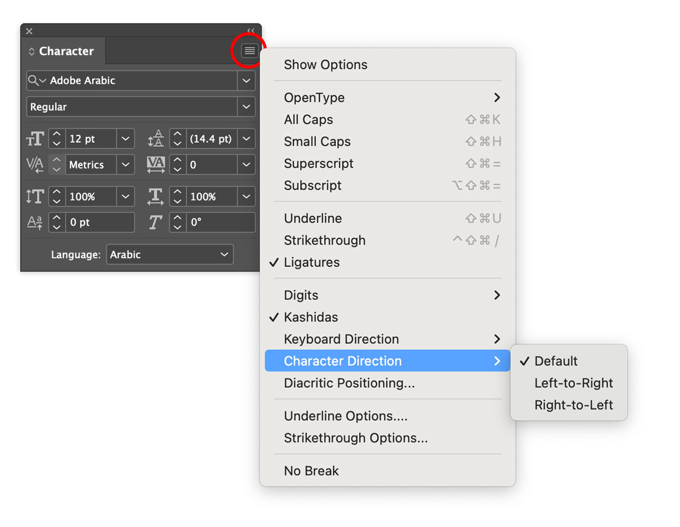
Task: Open the OpenType submenu
Action: tap(314, 97)
